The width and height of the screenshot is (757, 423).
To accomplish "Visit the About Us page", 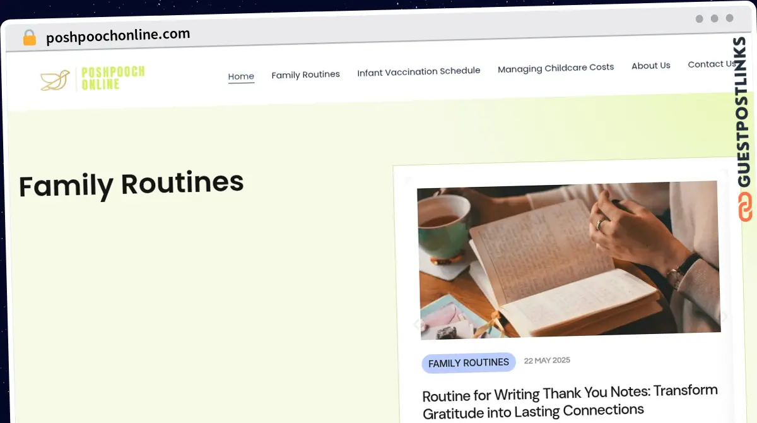I will [x=650, y=66].
